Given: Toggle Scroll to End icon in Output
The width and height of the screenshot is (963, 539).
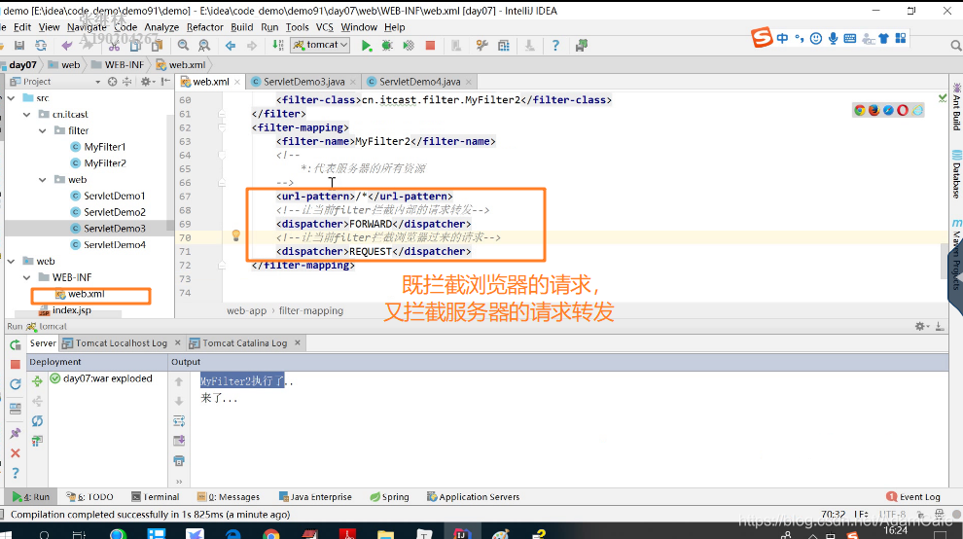Looking at the screenshot, I should pos(179,441).
